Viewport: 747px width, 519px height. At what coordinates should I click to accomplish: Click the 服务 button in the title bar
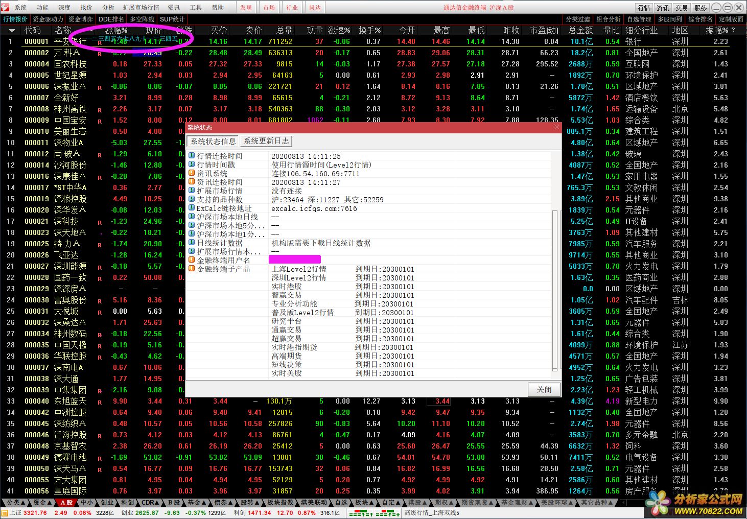tap(701, 8)
